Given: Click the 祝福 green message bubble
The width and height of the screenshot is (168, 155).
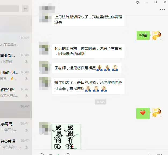Looking at the screenshot, I should tap(143, 35).
